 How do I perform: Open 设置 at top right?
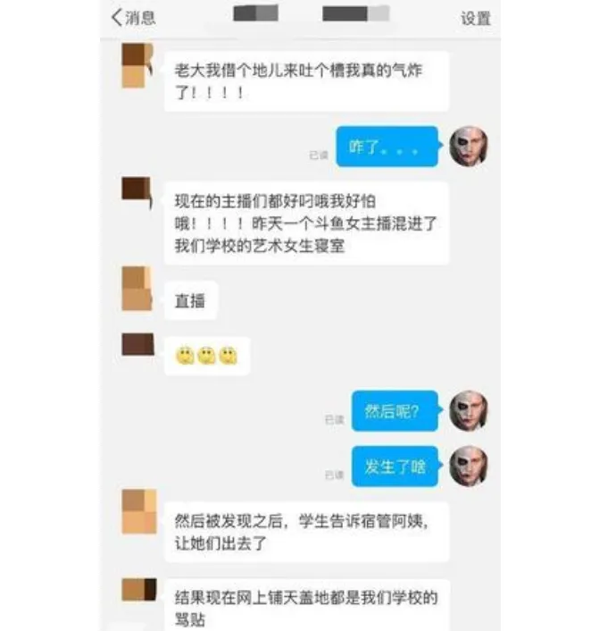[476, 19]
